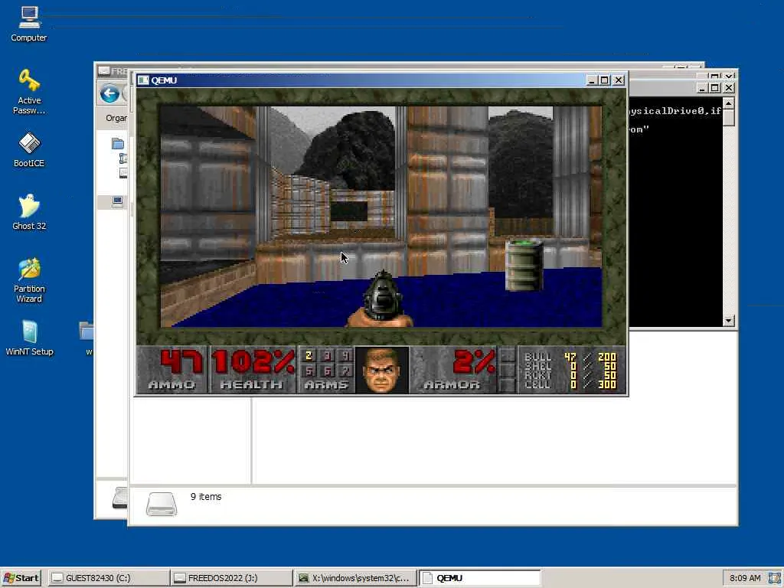Viewport: 784px width, 588px height.
Task: Click the Organize menu in Explorer
Action: 116,118
